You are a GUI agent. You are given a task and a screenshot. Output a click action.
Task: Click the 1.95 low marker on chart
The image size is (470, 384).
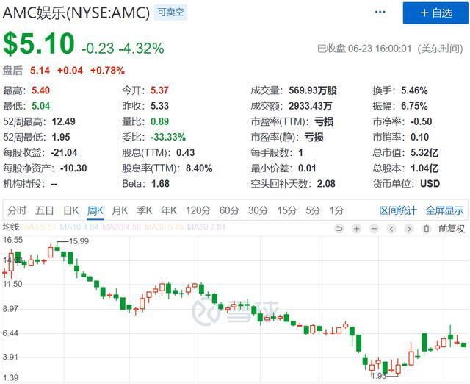point(379,376)
